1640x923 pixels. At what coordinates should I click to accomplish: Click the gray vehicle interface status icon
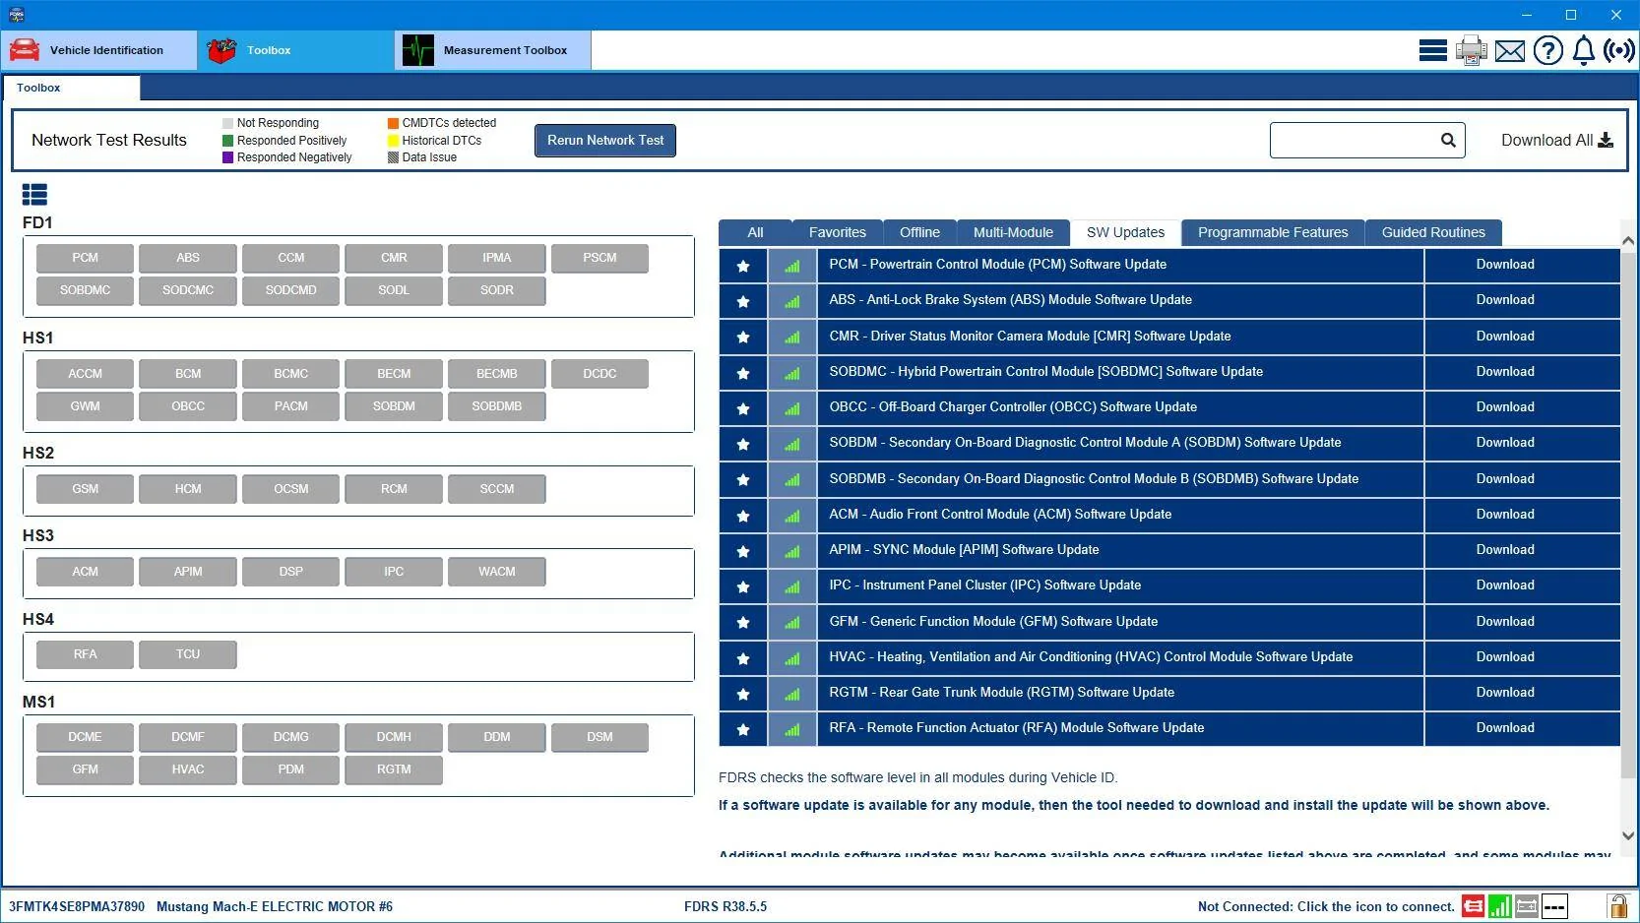[x=1527, y=906]
